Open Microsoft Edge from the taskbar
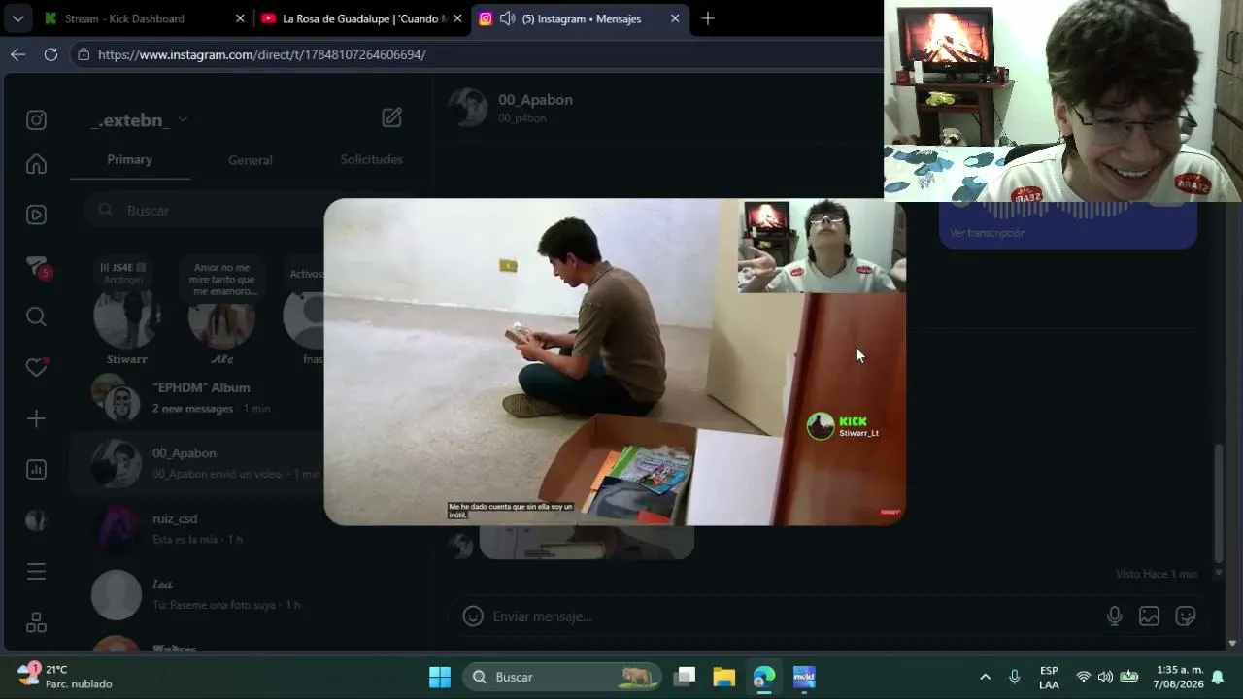Image resolution: width=1243 pixels, height=699 pixels. click(764, 677)
